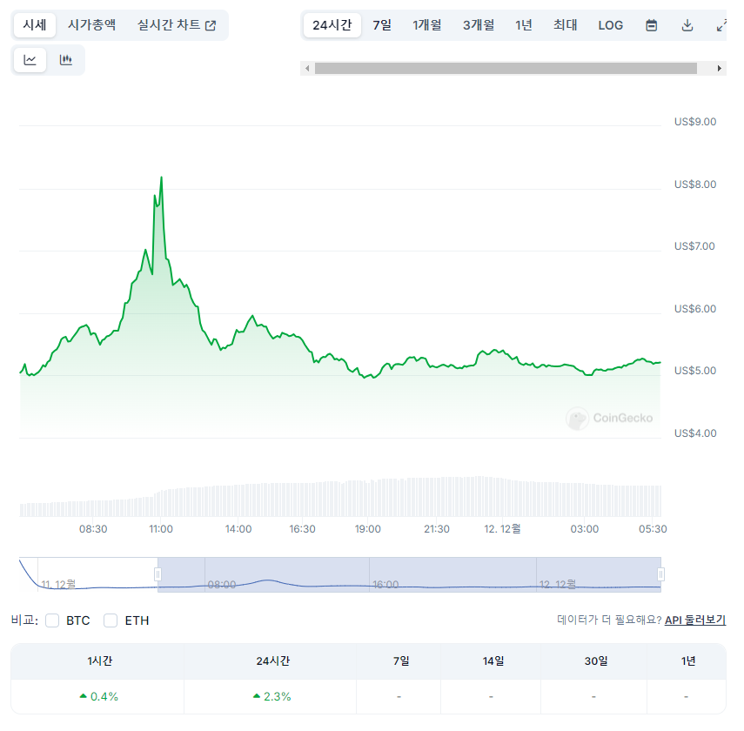Set range to 최대
Viewport: 744px width, 731px height.
(x=565, y=25)
